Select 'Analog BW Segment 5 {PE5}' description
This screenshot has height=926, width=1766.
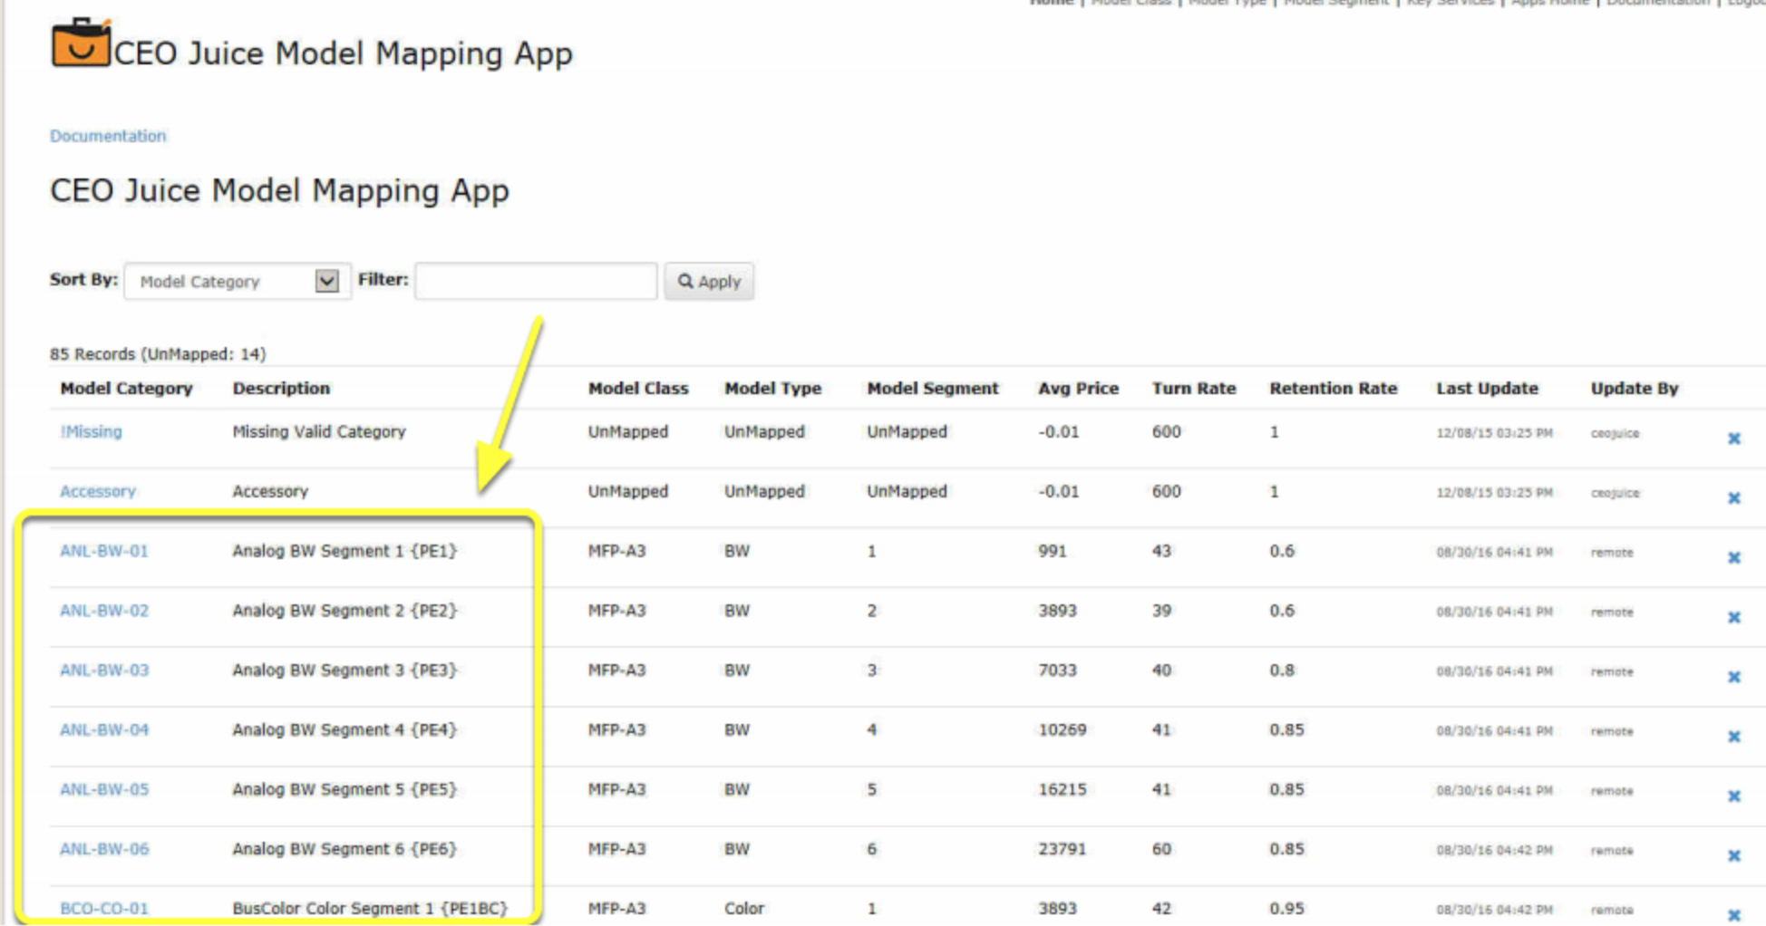coord(344,789)
